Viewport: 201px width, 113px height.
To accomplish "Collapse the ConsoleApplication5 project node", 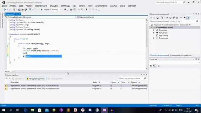I will (x=151, y=28).
